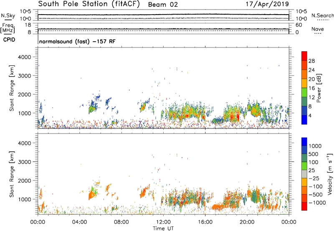334x231 pixels.
Task: Click the 04:00 time tick label
Action: click(79, 222)
